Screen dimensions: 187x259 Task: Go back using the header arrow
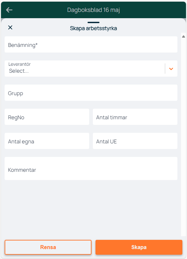(x=9, y=10)
